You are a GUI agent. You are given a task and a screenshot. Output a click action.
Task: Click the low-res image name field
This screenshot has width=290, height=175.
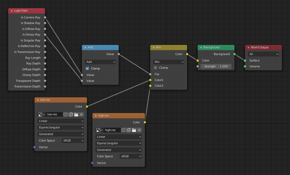tap(54, 115)
